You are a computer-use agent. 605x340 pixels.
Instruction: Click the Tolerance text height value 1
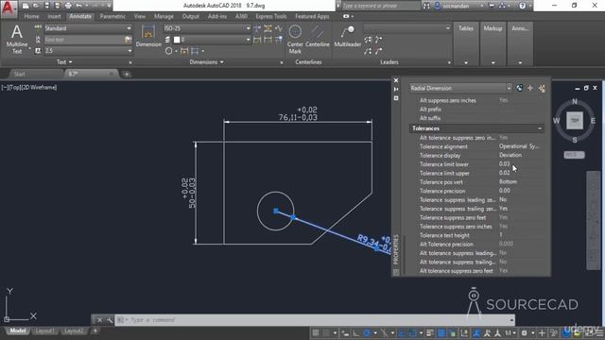point(501,235)
